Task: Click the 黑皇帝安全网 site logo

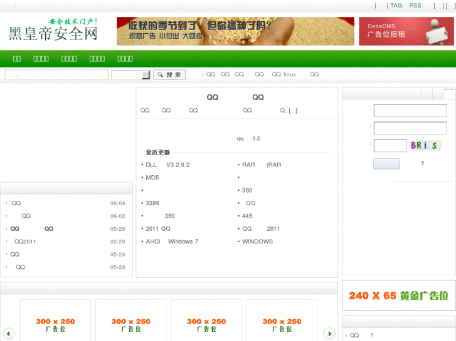Action: click(x=53, y=30)
